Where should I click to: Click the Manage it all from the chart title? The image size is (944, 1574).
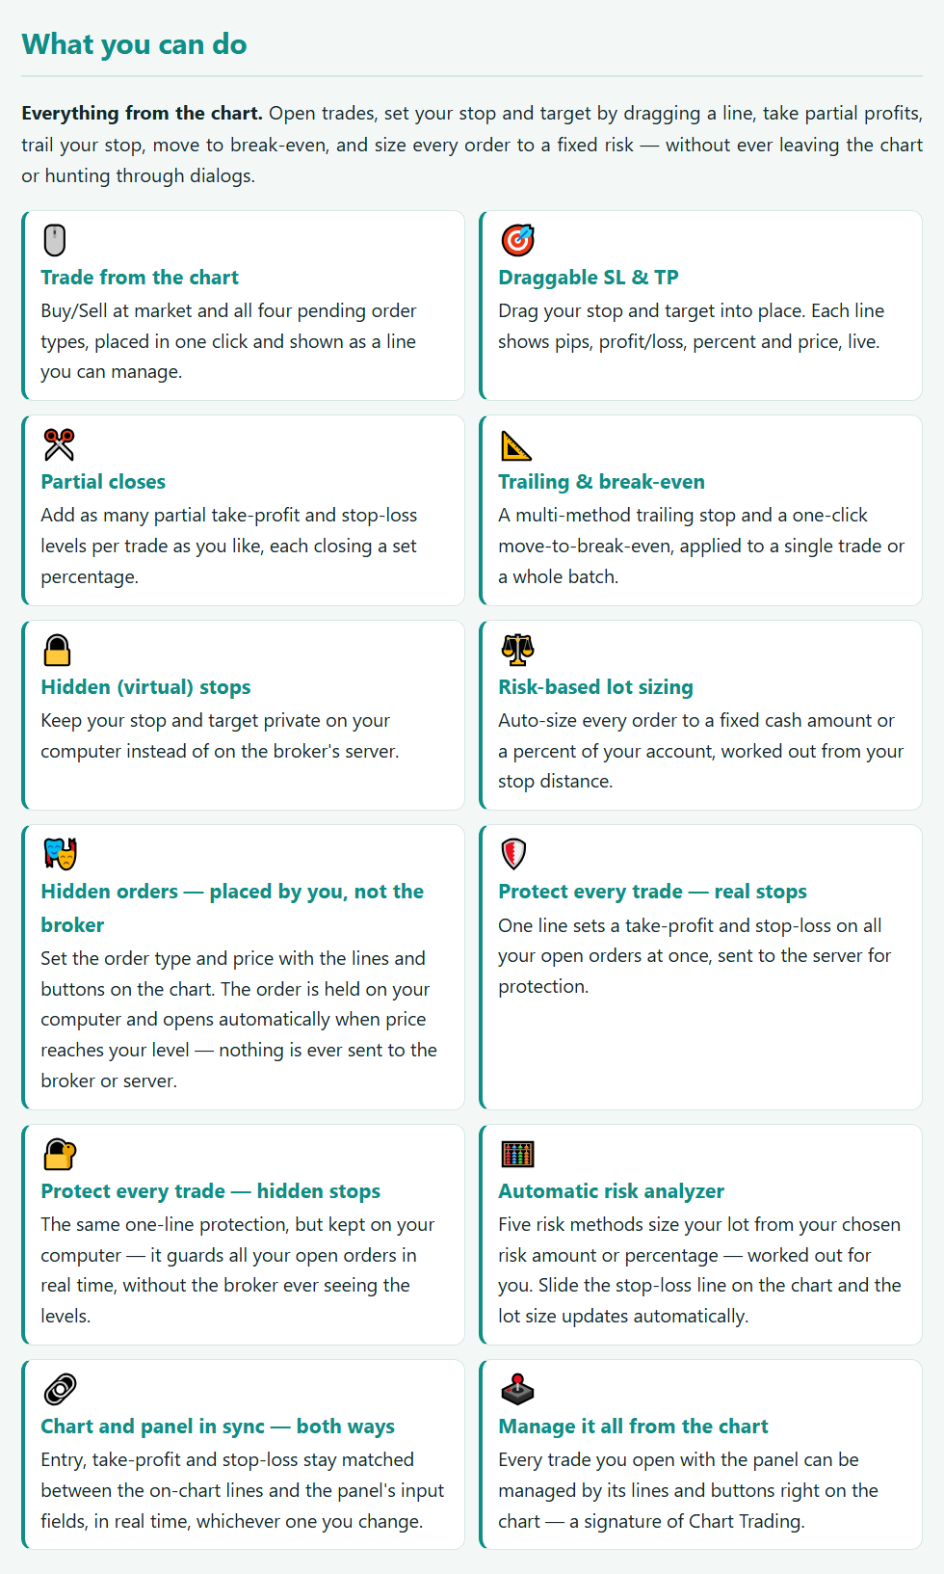click(633, 1427)
